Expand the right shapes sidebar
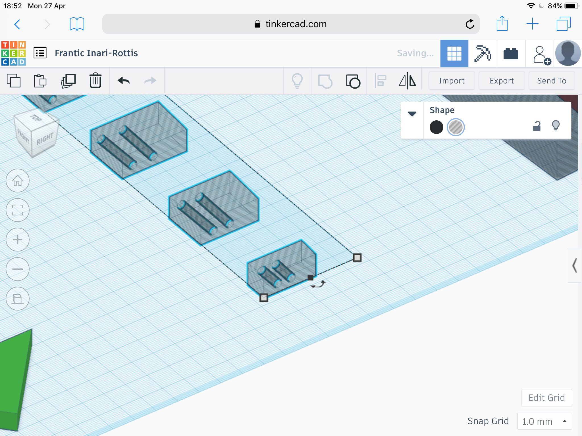 pyautogui.click(x=575, y=265)
